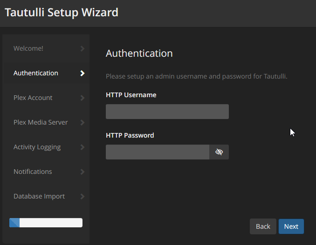Screen dimensions: 316x245
Task: Click the chevron beside Activity Logging
Action: (82, 147)
